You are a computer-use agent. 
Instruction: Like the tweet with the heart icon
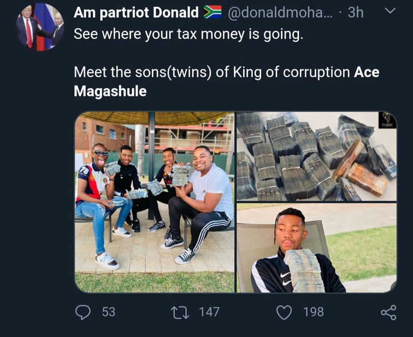[284, 312]
